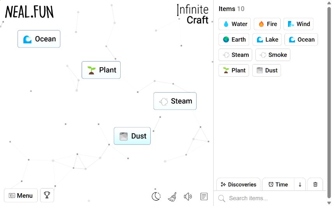Viewport: 332px width, 206px height.
Task: Pick Plant from the items sidebar
Action: 234,70
